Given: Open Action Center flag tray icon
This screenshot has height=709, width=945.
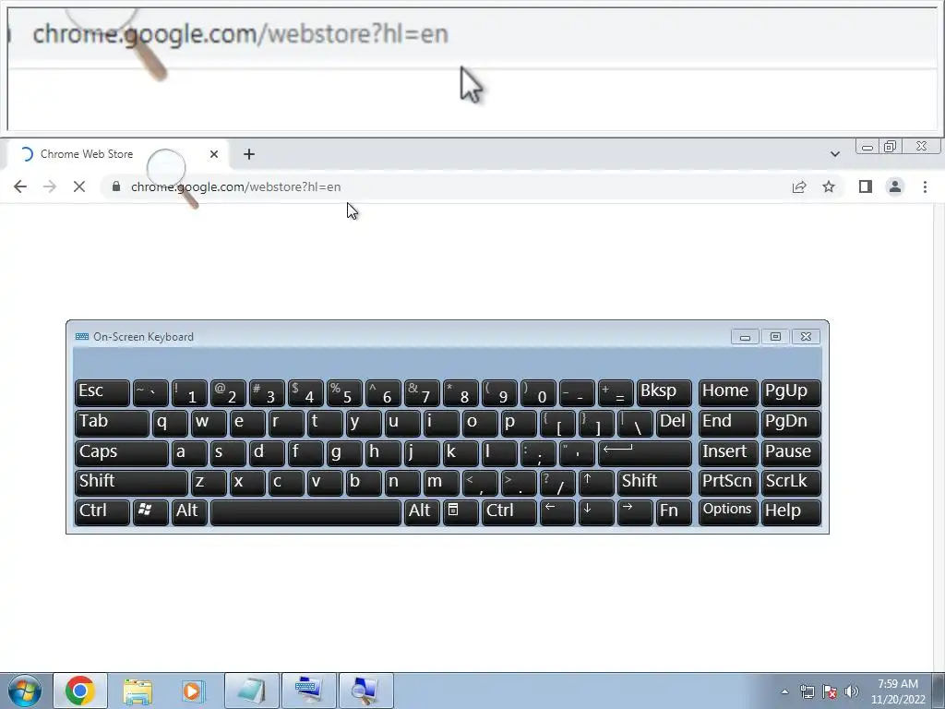Looking at the screenshot, I should (x=830, y=691).
